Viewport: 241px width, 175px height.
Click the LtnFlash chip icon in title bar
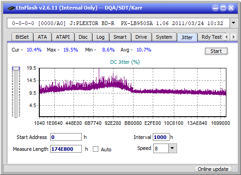pos(11,8)
